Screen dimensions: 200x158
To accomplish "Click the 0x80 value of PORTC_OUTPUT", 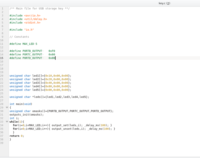I will click(x=52, y=55).
